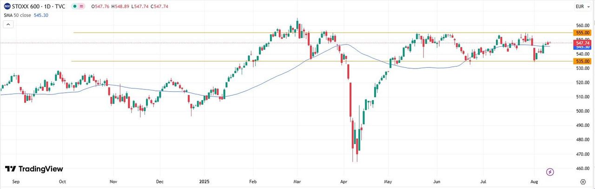
Task: Click the 500.00 level on price scale
Action: pyautogui.click(x=582, y=111)
